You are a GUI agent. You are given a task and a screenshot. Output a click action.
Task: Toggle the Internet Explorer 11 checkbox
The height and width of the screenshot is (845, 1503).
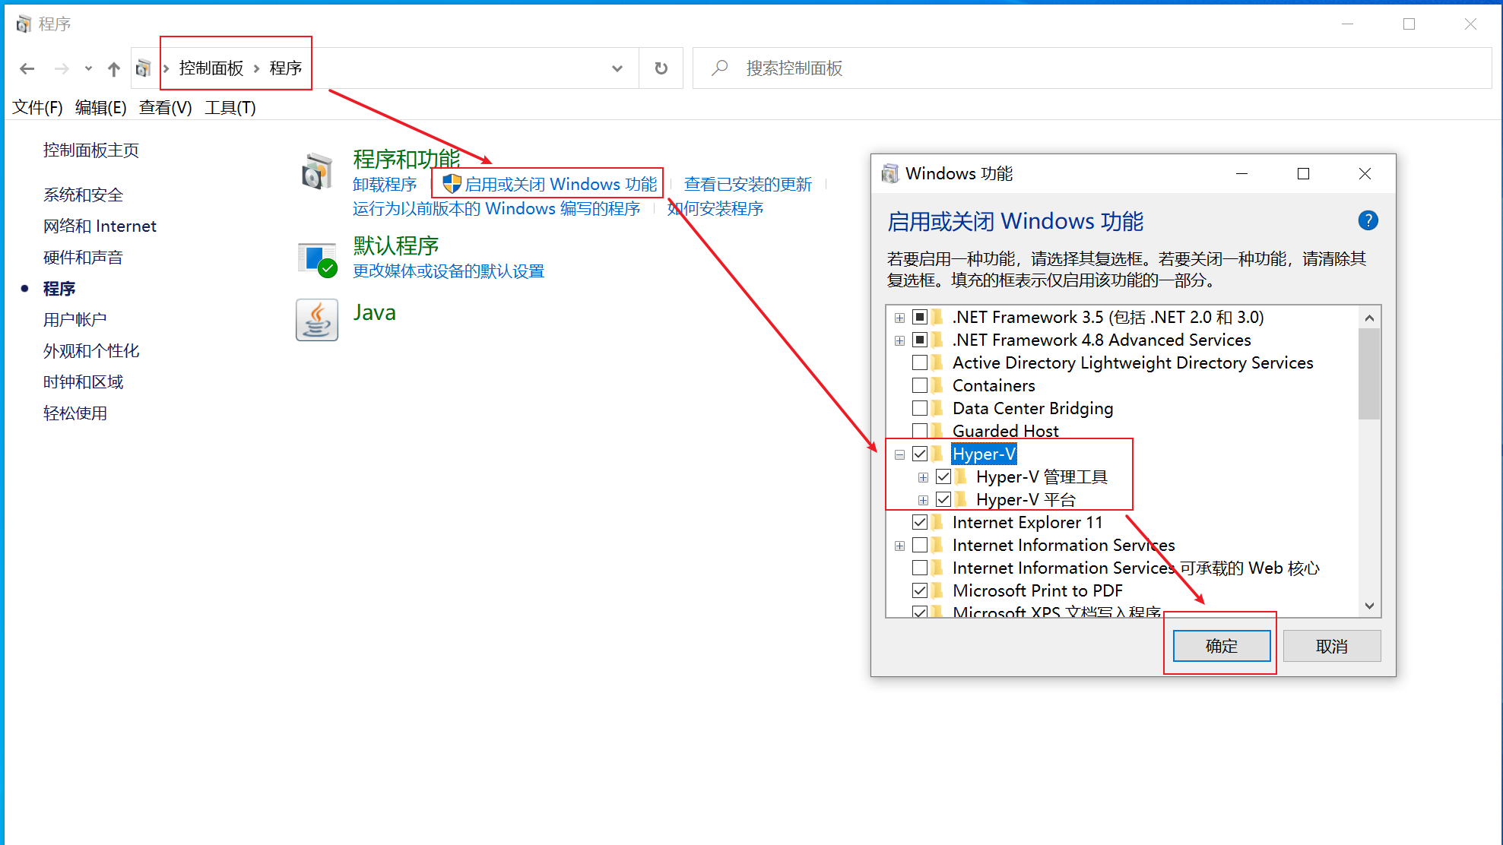[920, 522]
